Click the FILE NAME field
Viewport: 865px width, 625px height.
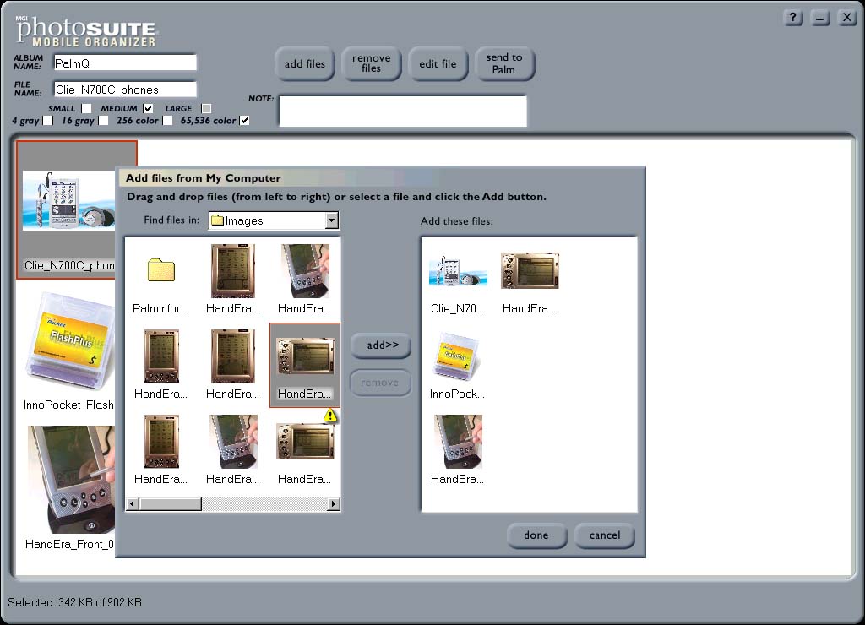[x=125, y=90]
